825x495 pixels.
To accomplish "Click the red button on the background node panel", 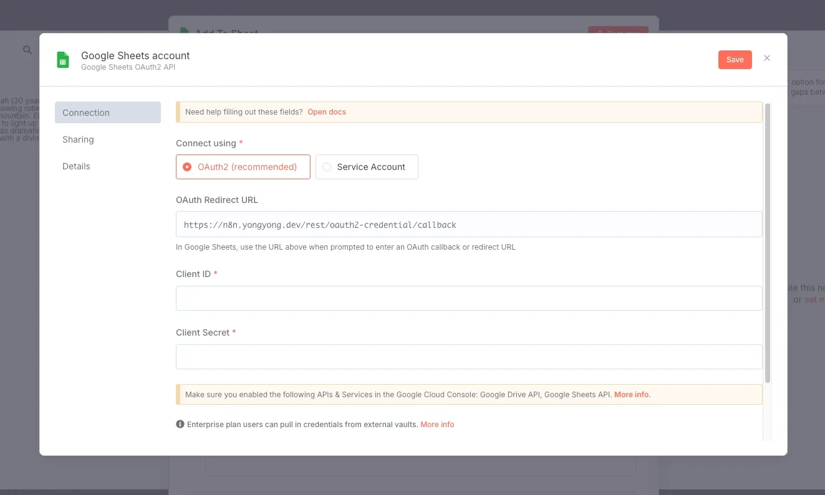I will pos(617,29).
